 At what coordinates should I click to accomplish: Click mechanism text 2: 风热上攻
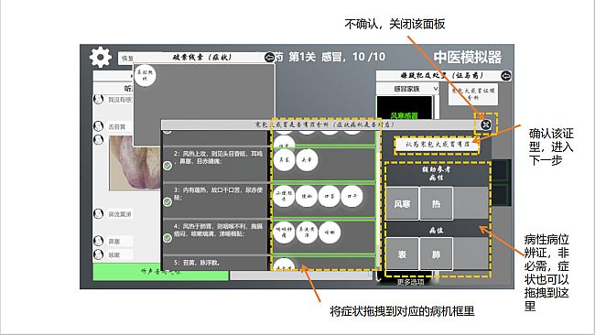[x=218, y=157]
